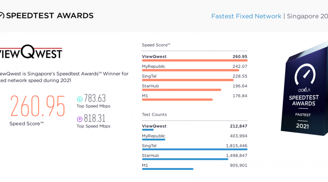This screenshot has width=328, height=182.
Task: Click the SPEEDTEST AWARDS title text
Action: [50, 16]
